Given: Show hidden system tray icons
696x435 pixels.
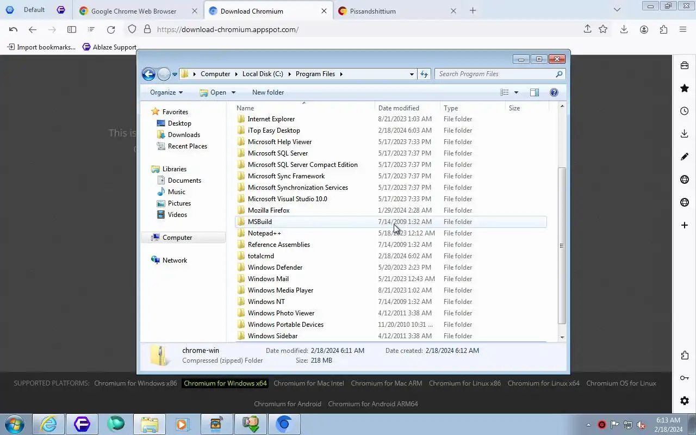Looking at the screenshot, I should pyautogui.click(x=588, y=425).
